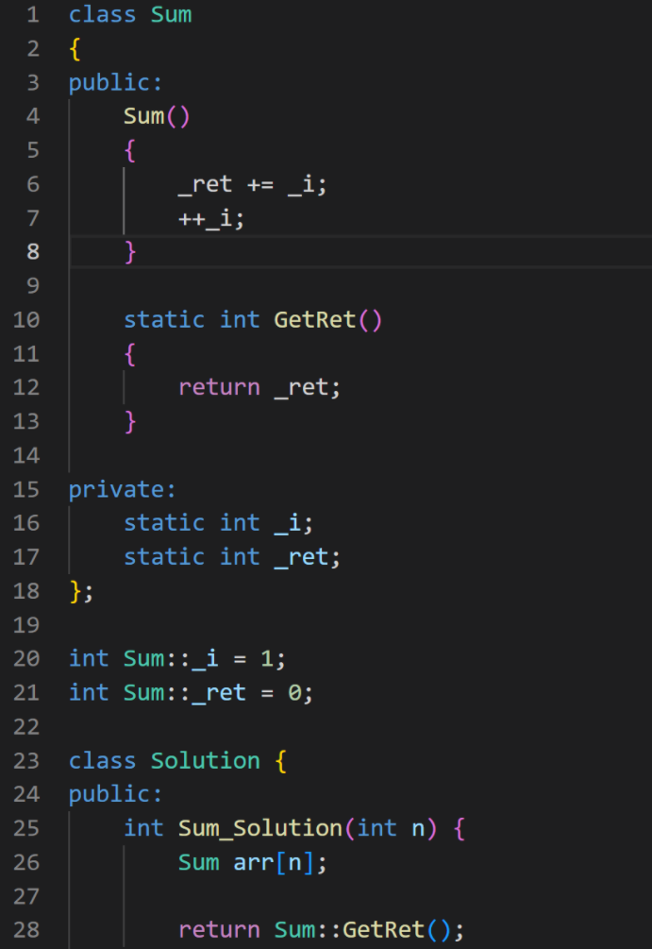Click the GetRet() function name on line 10
The image size is (652, 949).
327,319
